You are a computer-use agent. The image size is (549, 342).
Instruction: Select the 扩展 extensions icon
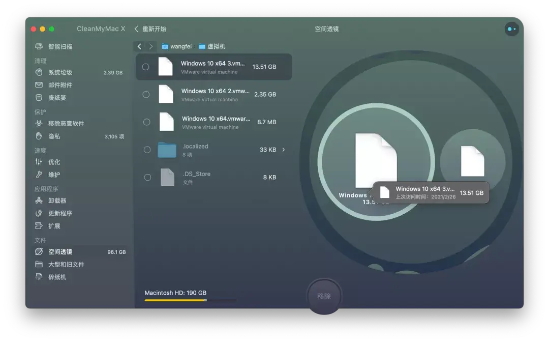[x=39, y=225]
